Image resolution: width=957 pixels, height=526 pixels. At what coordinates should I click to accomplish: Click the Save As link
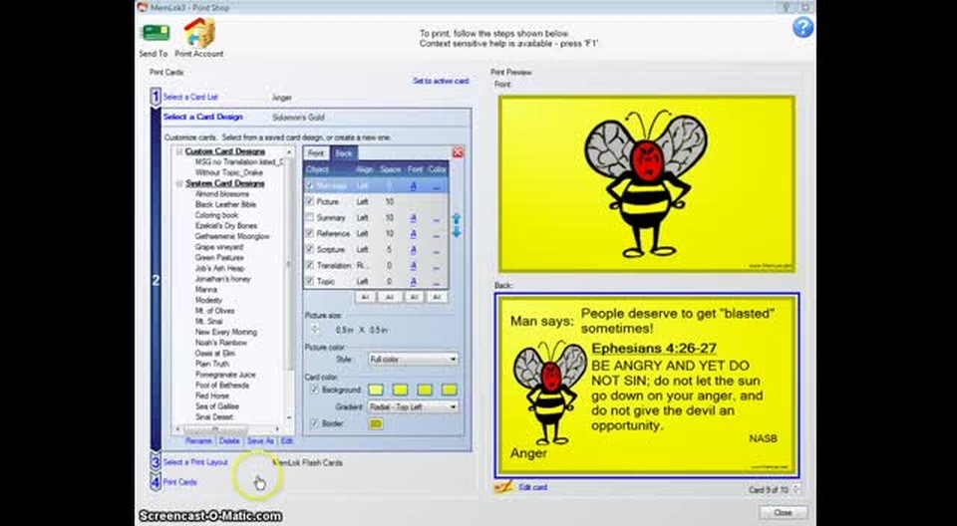(x=260, y=440)
